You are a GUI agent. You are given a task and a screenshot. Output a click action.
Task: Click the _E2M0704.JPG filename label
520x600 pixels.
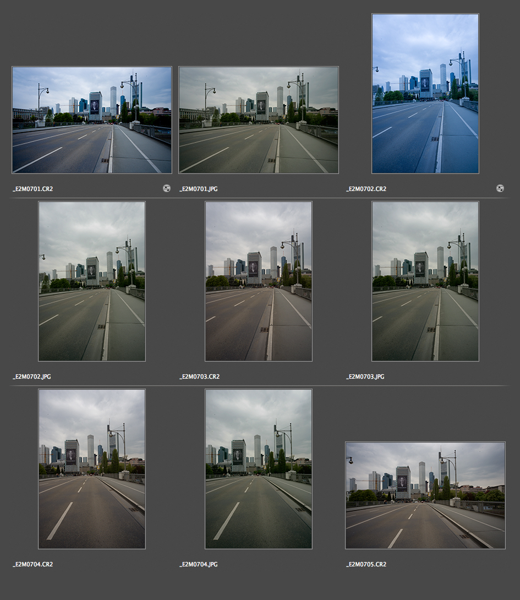[199, 565]
